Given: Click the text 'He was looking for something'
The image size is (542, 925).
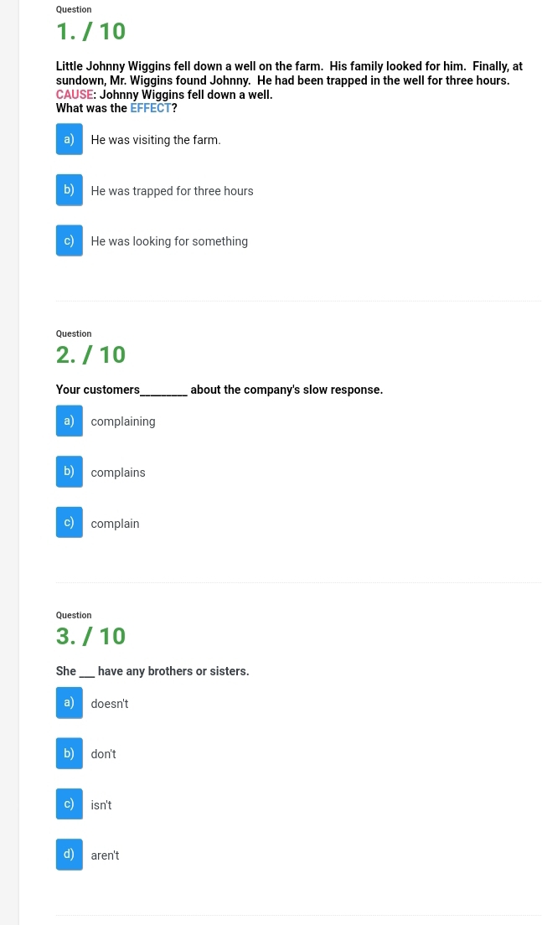Looking at the screenshot, I should (x=169, y=241).
